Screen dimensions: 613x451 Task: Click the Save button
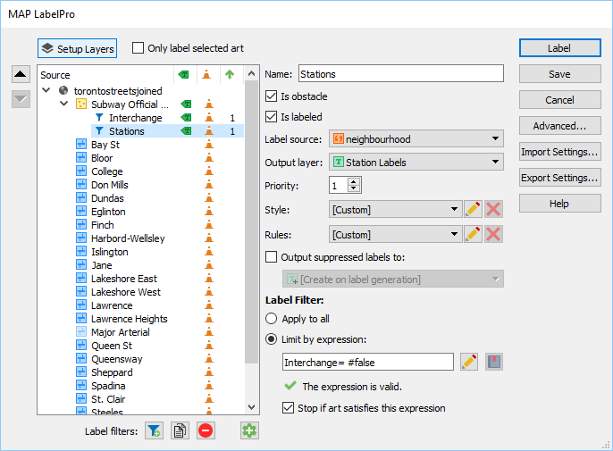[559, 74]
